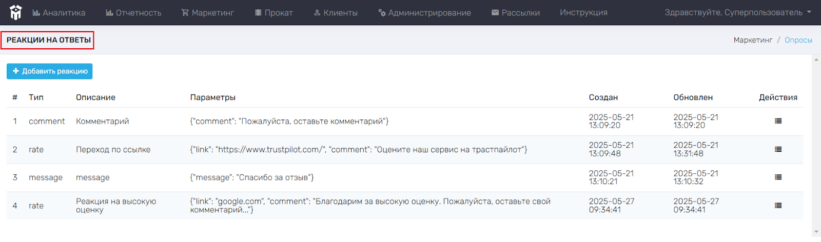Screen dimensions: 821x242
Task: Open actions menu icon for comment row
Action: coord(778,121)
